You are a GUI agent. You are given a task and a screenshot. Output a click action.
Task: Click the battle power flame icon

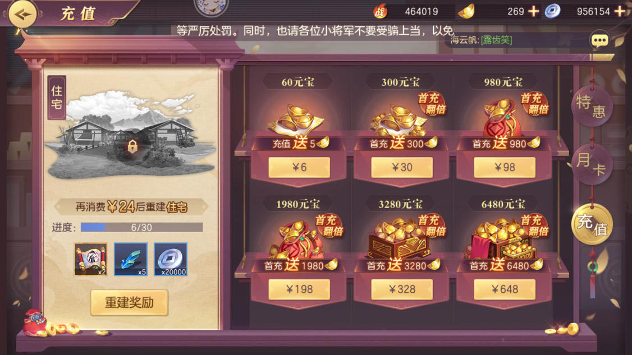379,11
